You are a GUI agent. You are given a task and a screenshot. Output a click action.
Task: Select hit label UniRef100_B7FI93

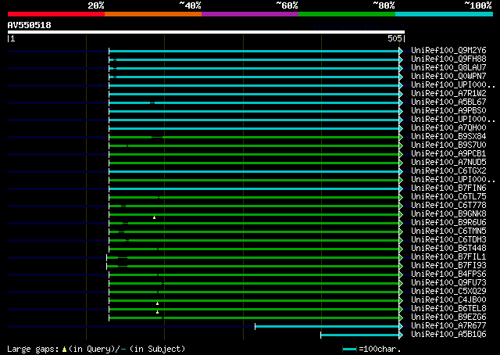448,266
